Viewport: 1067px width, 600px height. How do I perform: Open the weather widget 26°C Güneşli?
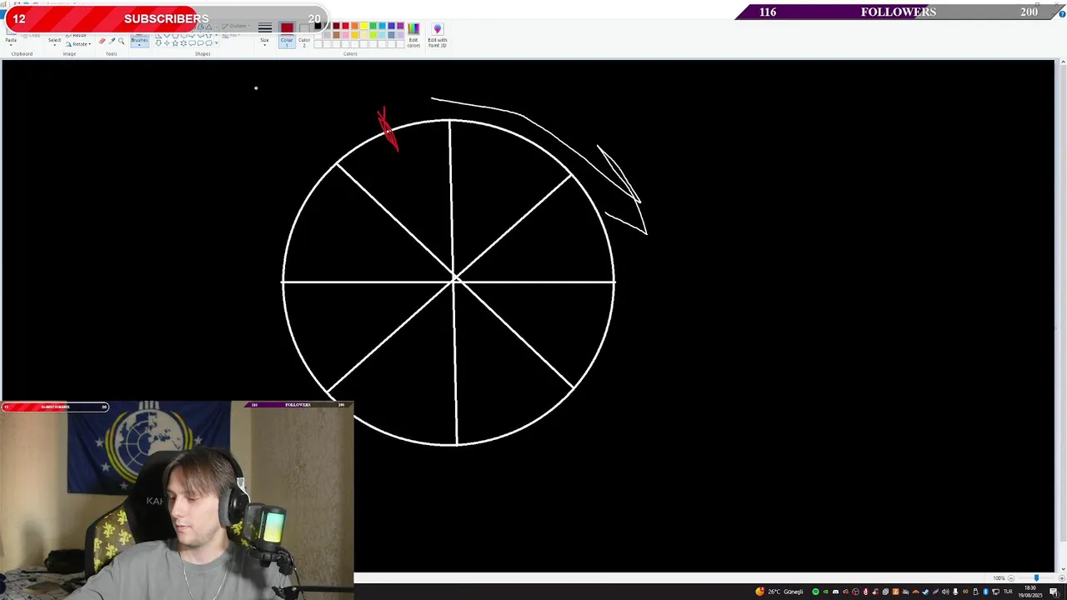point(779,592)
